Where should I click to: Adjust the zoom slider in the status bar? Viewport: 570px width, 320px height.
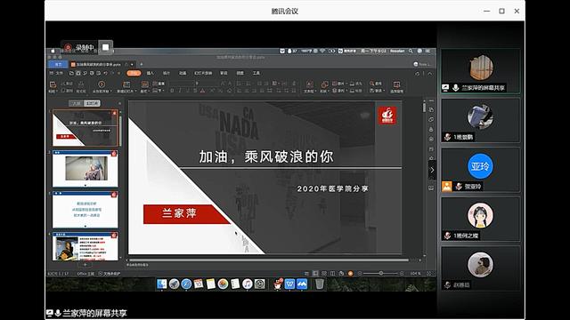381,273
